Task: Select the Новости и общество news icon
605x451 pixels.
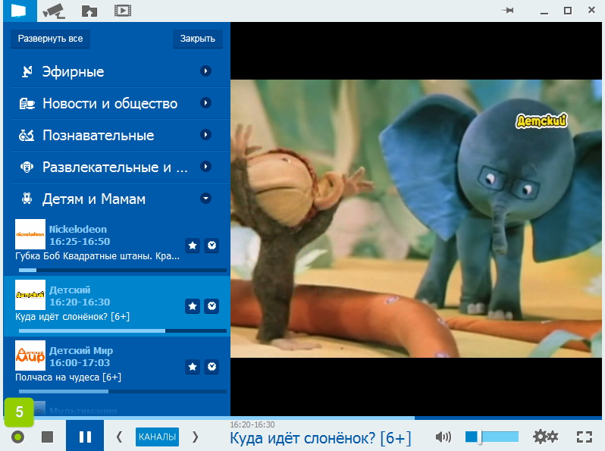Action: coord(27,103)
